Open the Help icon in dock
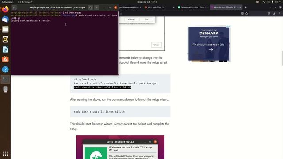283x159 pixels. point(5,69)
